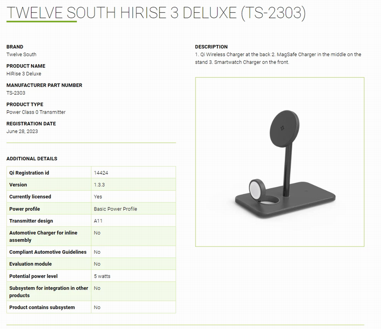The width and height of the screenshot is (381, 329).
Task: Click the 5 watts potential power value
Action: click(102, 276)
